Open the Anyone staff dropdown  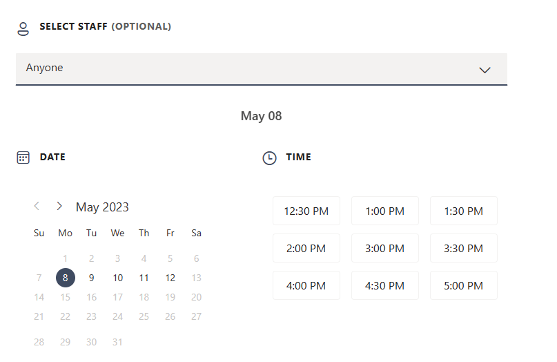(262, 69)
